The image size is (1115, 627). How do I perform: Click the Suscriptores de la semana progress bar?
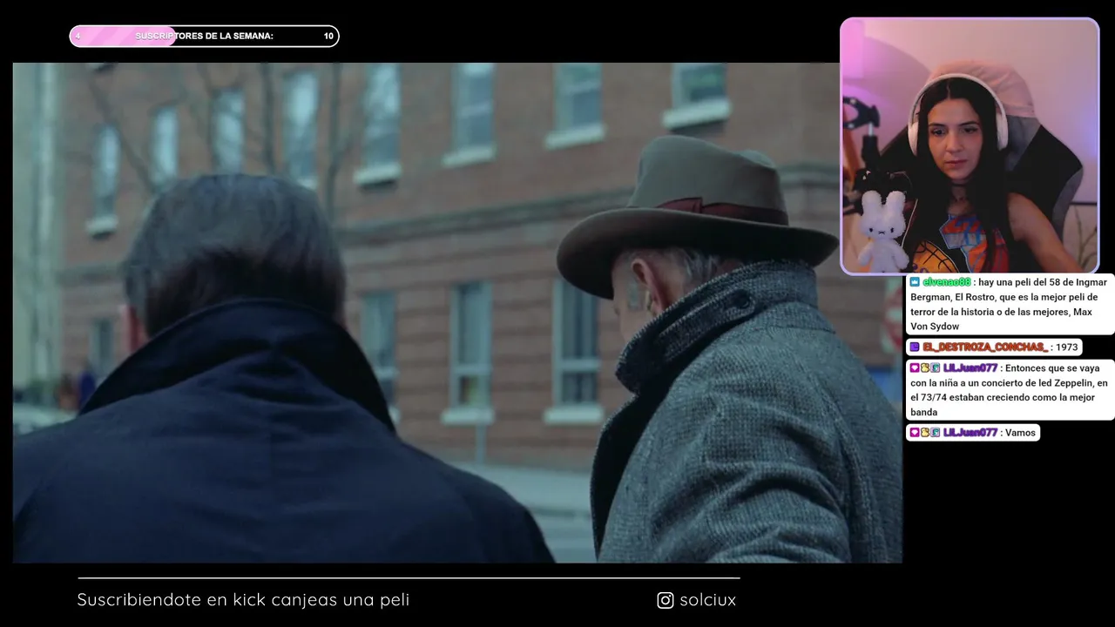(x=204, y=36)
